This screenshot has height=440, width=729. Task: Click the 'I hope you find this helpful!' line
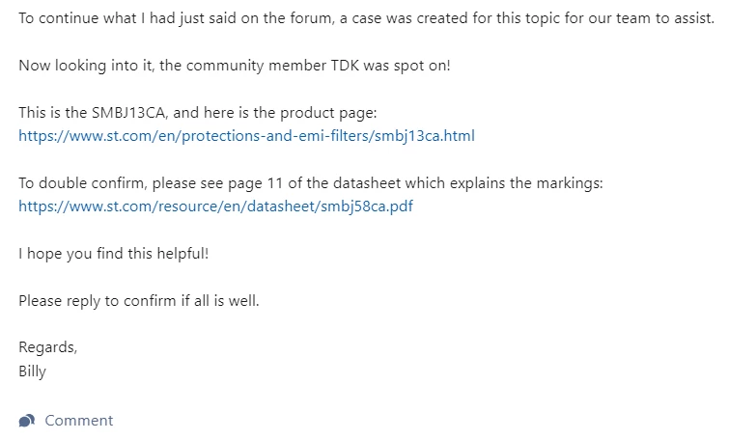pyautogui.click(x=113, y=253)
